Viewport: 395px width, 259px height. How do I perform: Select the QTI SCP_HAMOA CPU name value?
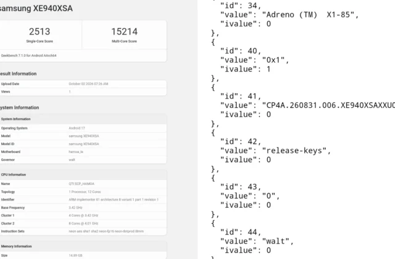(81, 184)
